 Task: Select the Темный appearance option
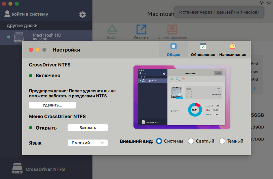222,141
